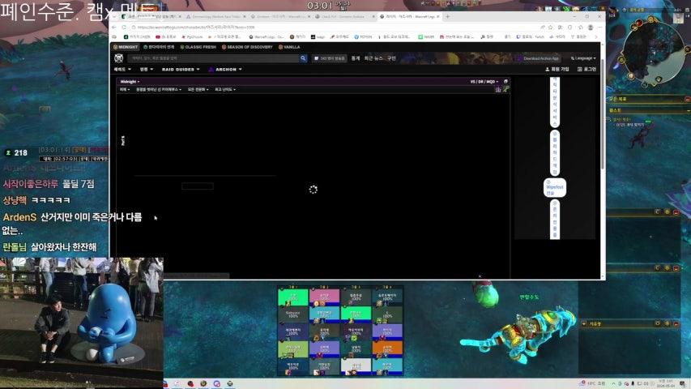Image resolution: width=691 pixels, height=389 pixels.
Task: Open the RAID GUIDES menu
Action: [180, 69]
